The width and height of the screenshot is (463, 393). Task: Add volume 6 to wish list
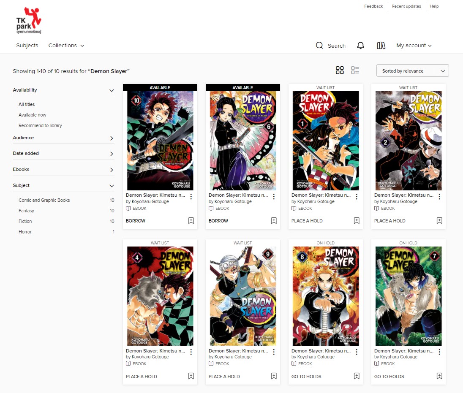[274, 221]
